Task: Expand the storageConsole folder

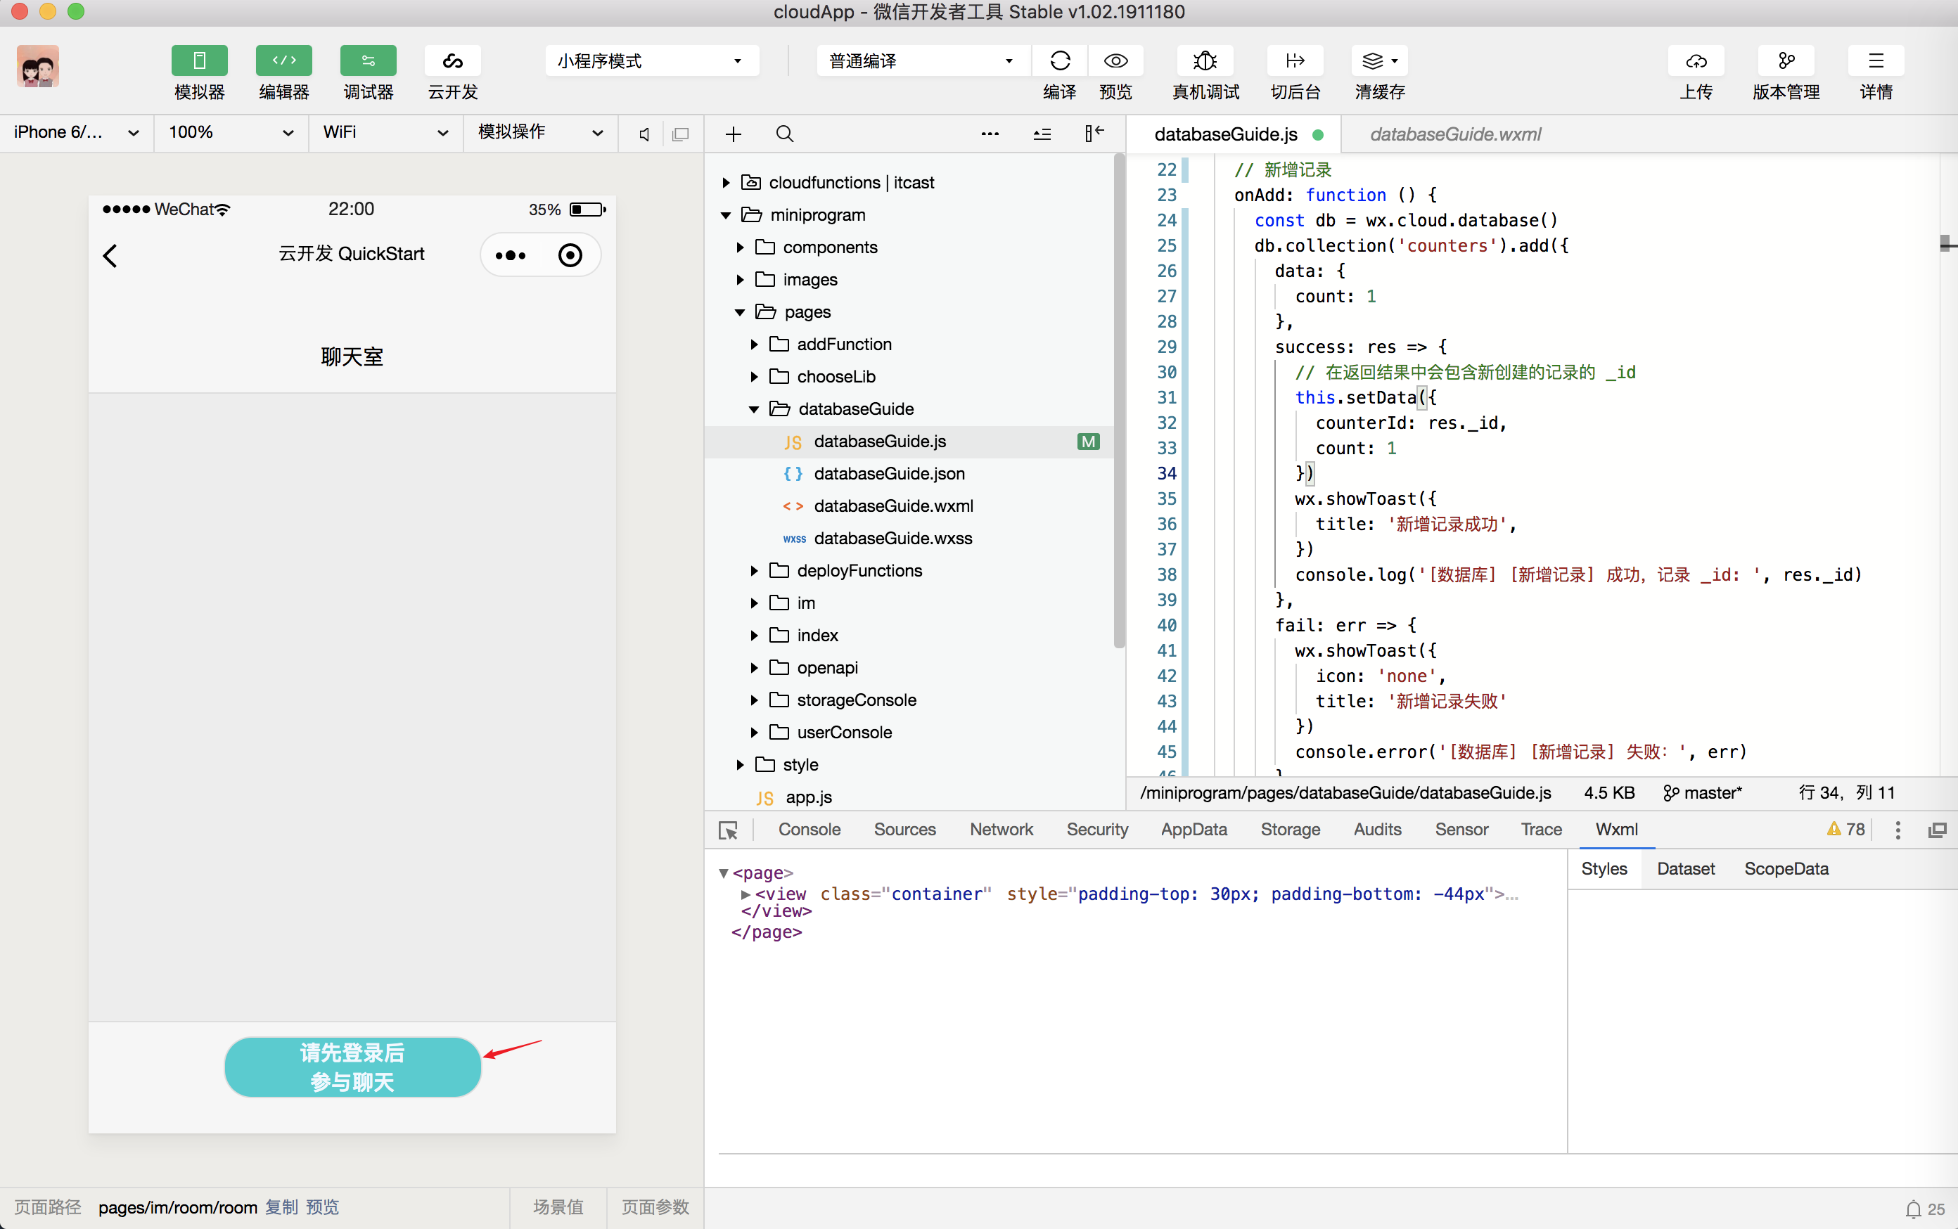Action: pyautogui.click(x=754, y=700)
